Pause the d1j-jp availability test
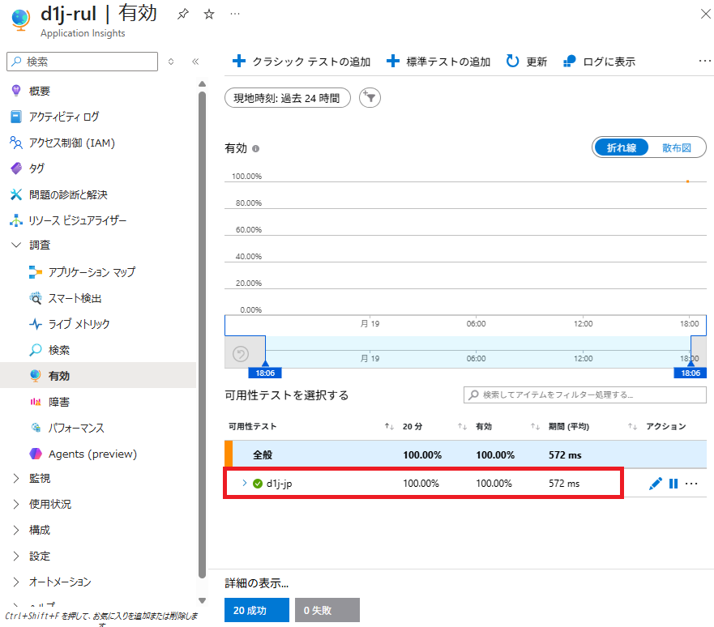714x627 pixels. [x=673, y=484]
